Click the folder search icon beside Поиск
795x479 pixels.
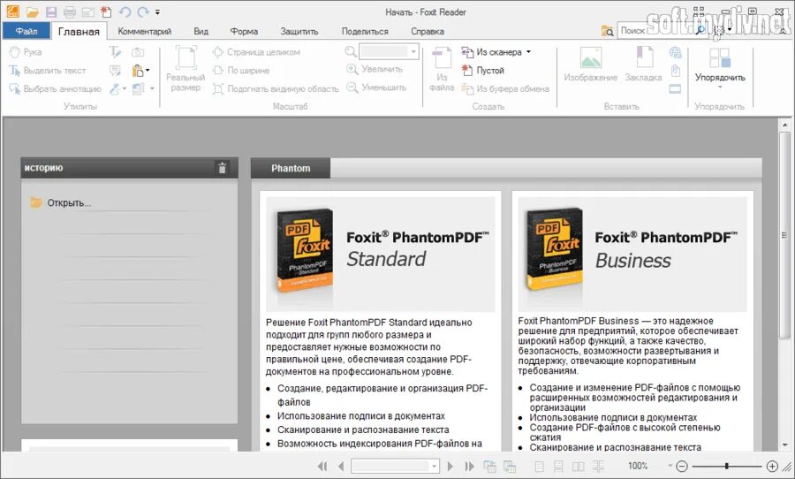[x=607, y=31]
